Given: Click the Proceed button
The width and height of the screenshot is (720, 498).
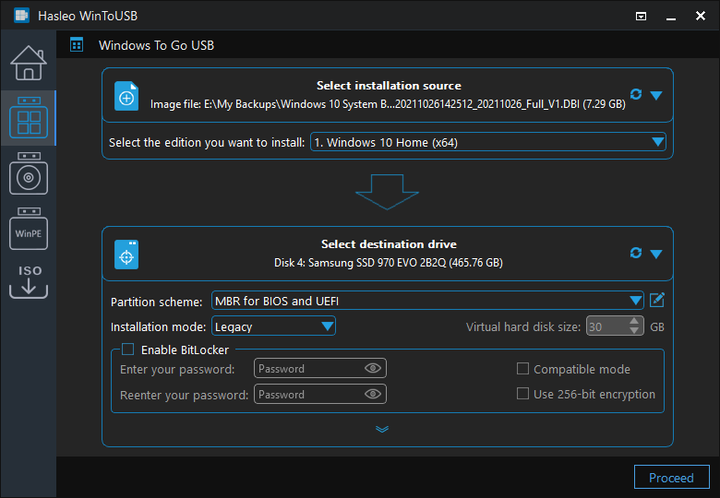Looking at the screenshot, I should click(x=671, y=478).
